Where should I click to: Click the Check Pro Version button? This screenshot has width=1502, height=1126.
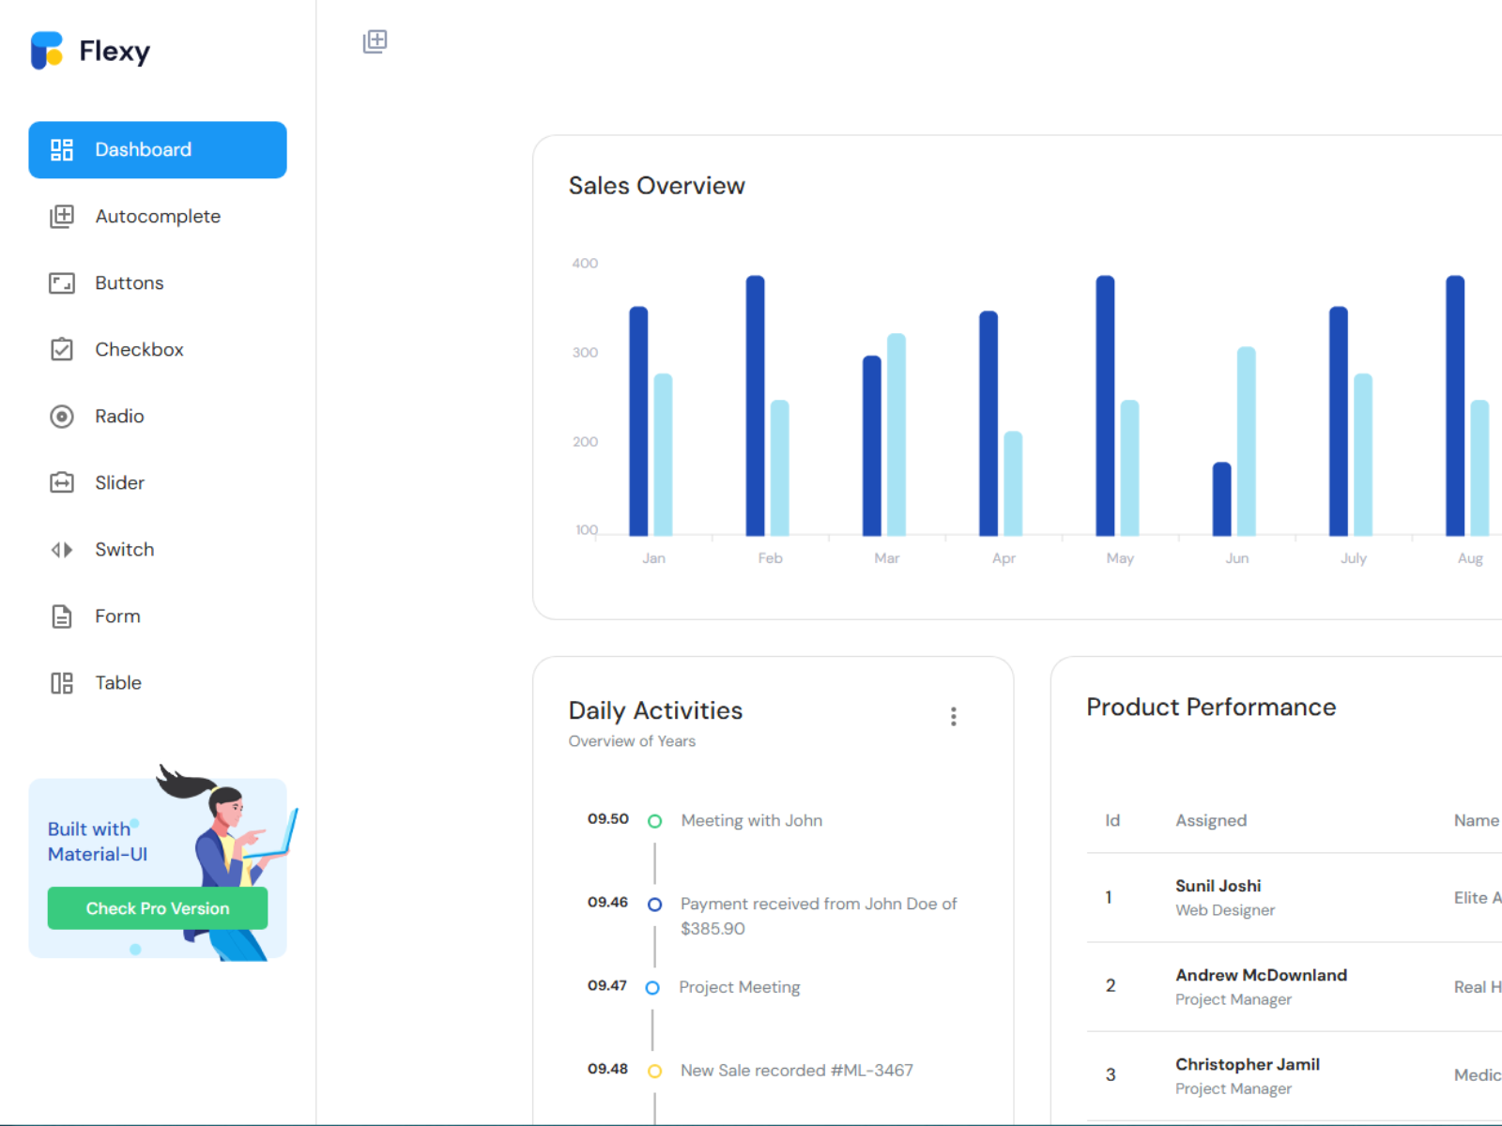[x=158, y=908]
